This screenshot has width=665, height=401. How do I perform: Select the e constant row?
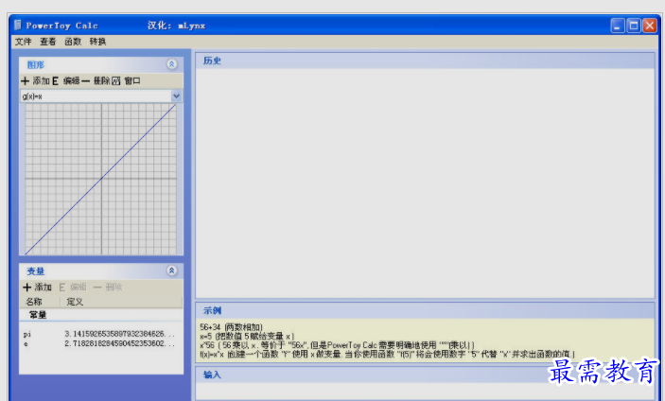pyautogui.click(x=101, y=343)
